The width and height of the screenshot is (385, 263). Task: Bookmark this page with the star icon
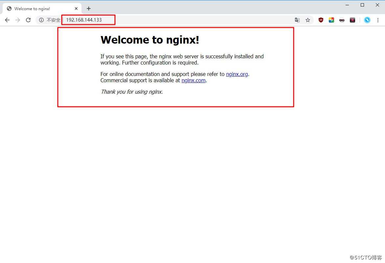point(308,20)
